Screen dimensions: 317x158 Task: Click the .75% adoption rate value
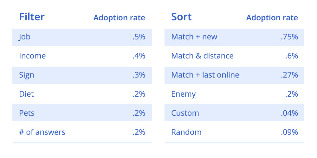(289, 37)
